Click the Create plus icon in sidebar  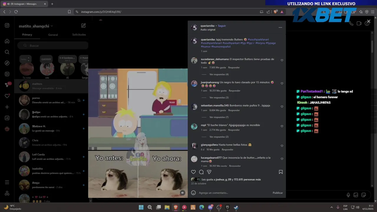pos(7,107)
